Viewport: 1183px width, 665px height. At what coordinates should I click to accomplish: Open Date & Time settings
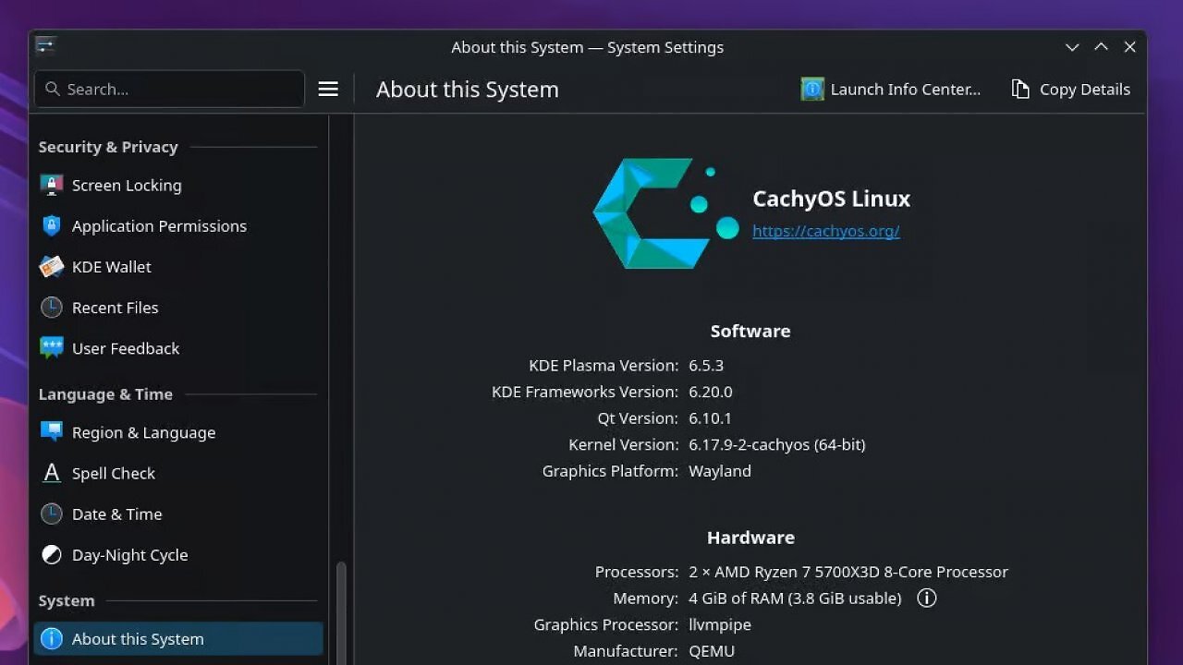click(178, 514)
